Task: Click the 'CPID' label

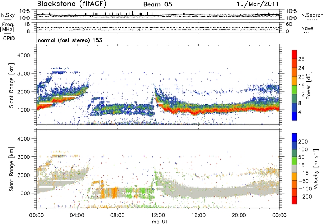Action: point(9,38)
